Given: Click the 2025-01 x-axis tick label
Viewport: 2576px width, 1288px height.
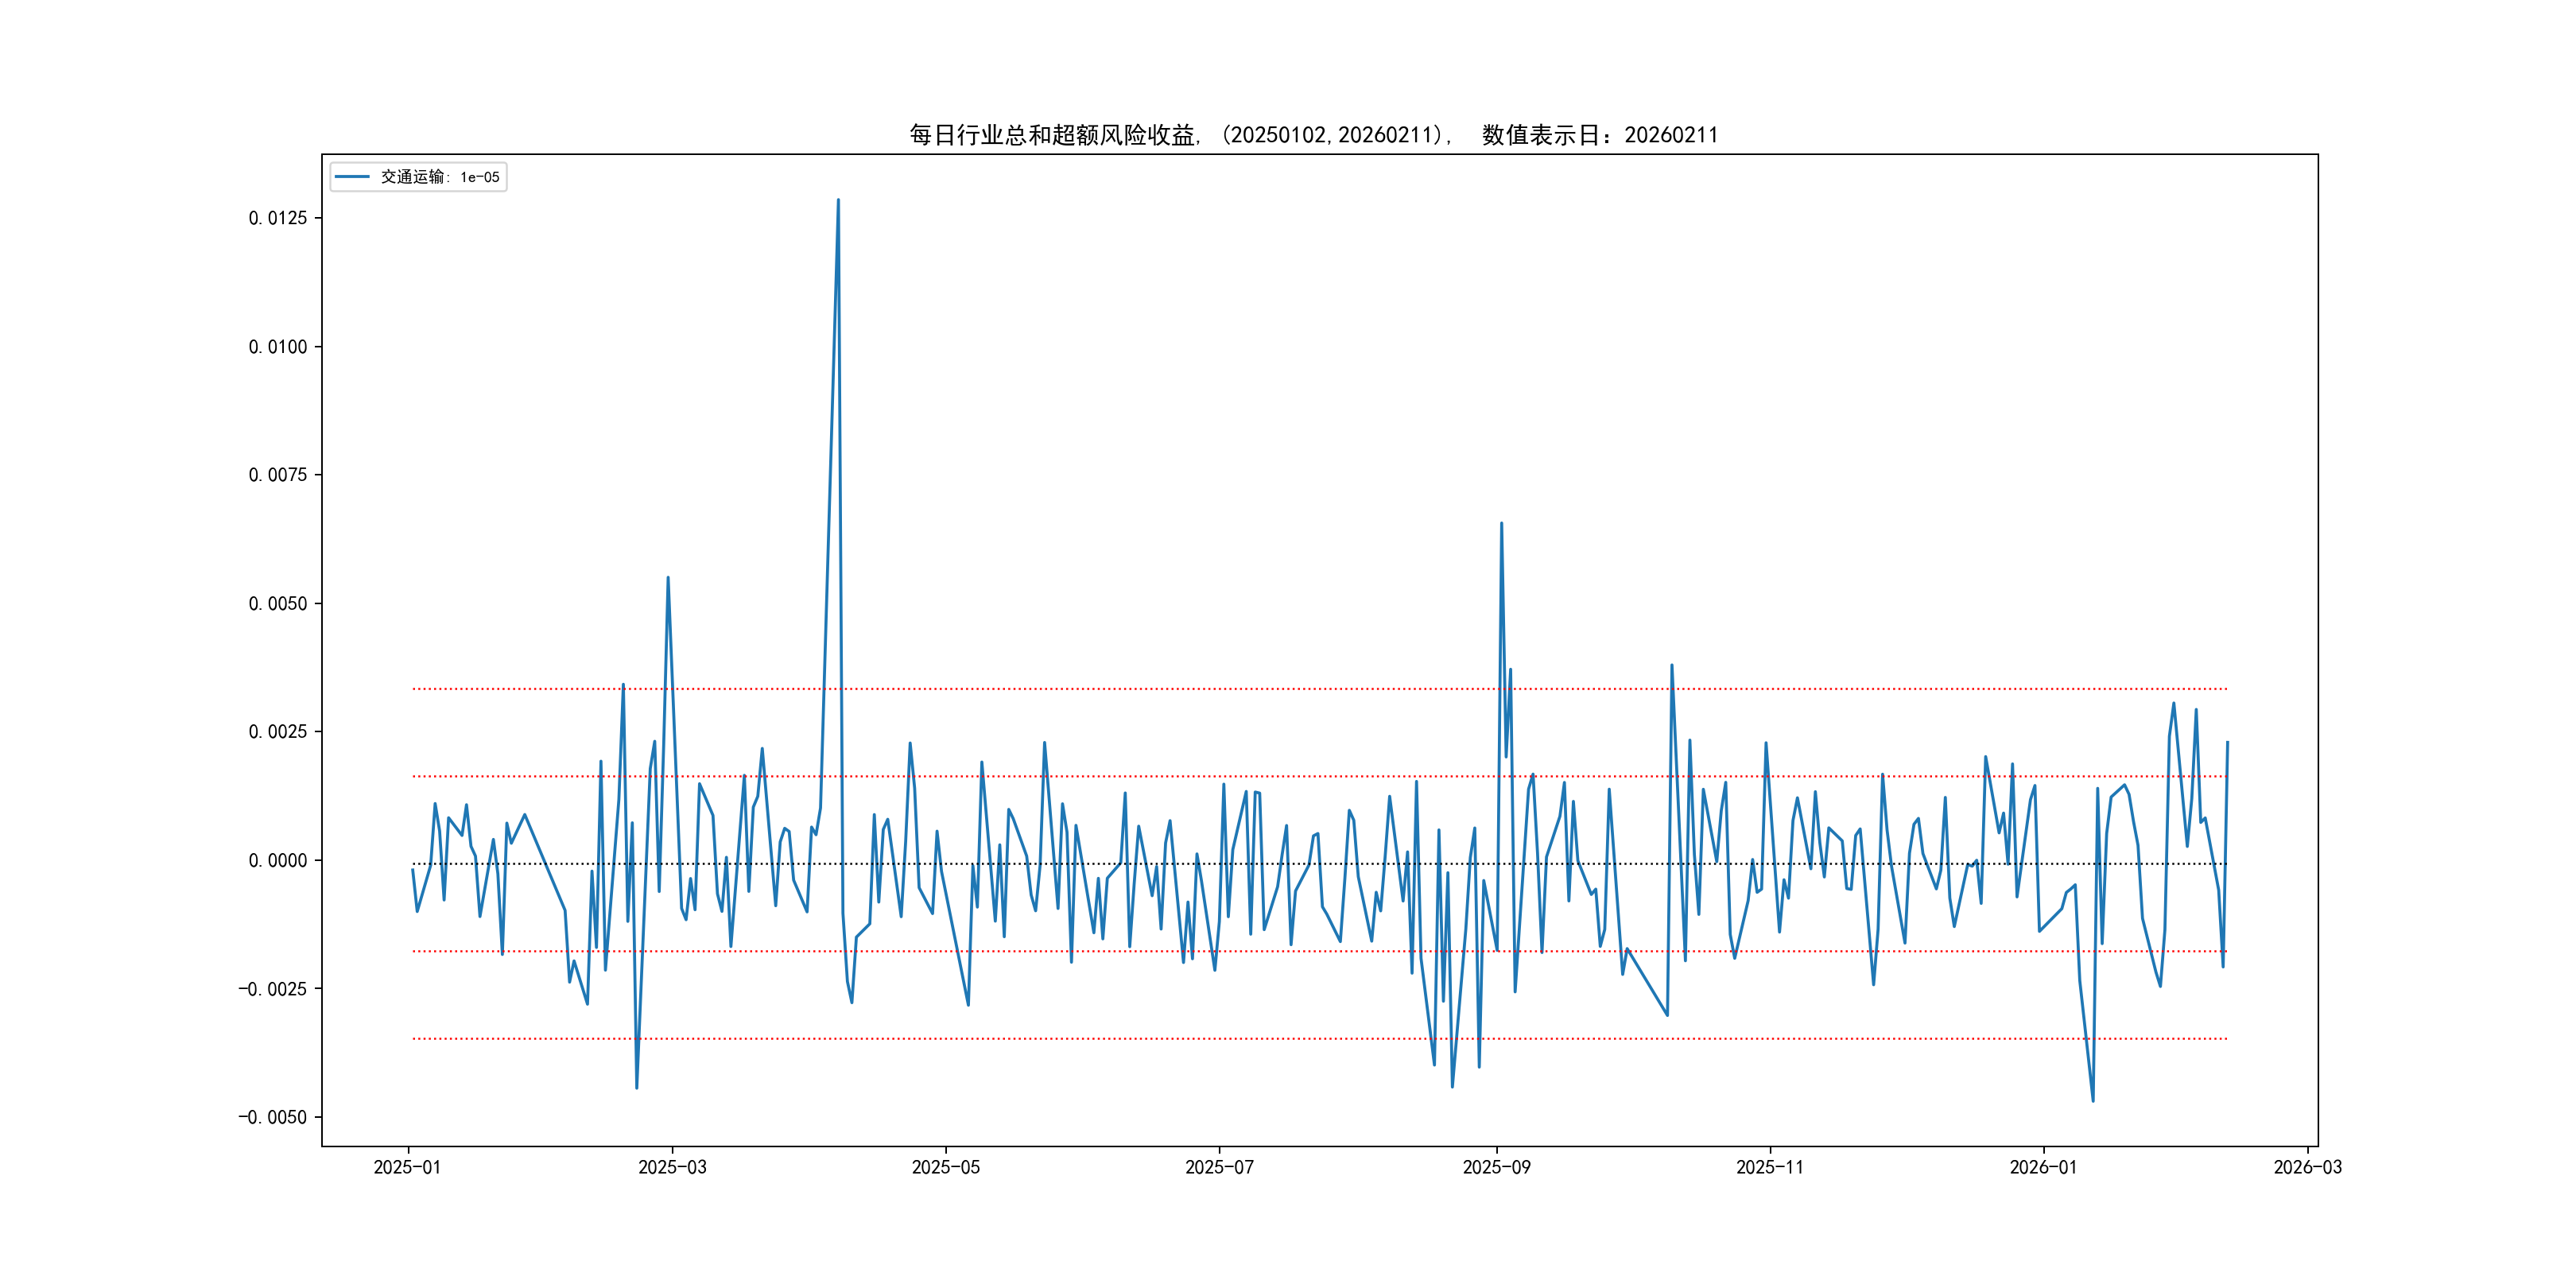Looking at the screenshot, I should pyautogui.click(x=407, y=1167).
